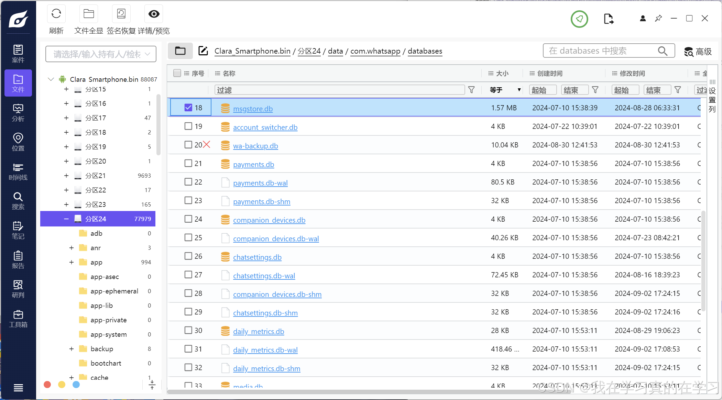The height and width of the screenshot is (400, 722).
Task: Open the wa-backup.db file link
Action: coord(255,146)
